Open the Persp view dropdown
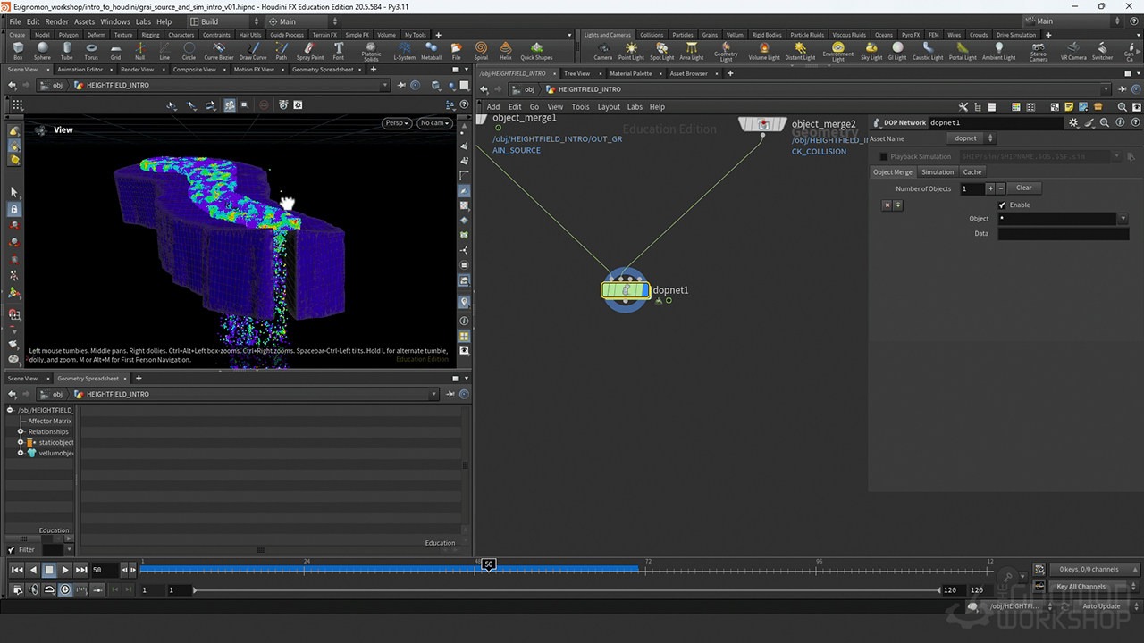The image size is (1144, 643). pos(396,123)
